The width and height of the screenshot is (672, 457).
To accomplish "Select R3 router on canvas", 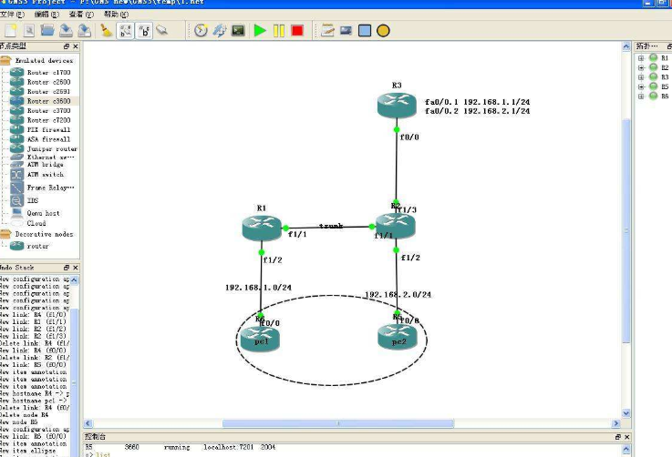I will pos(397,105).
